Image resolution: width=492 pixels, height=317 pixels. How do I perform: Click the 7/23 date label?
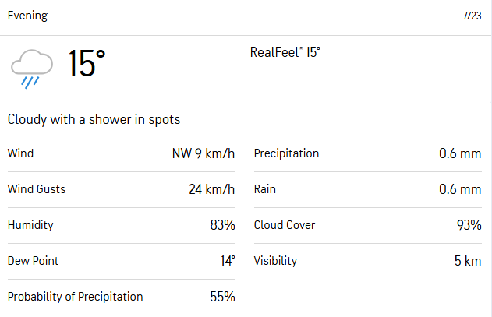click(x=472, y=16)
